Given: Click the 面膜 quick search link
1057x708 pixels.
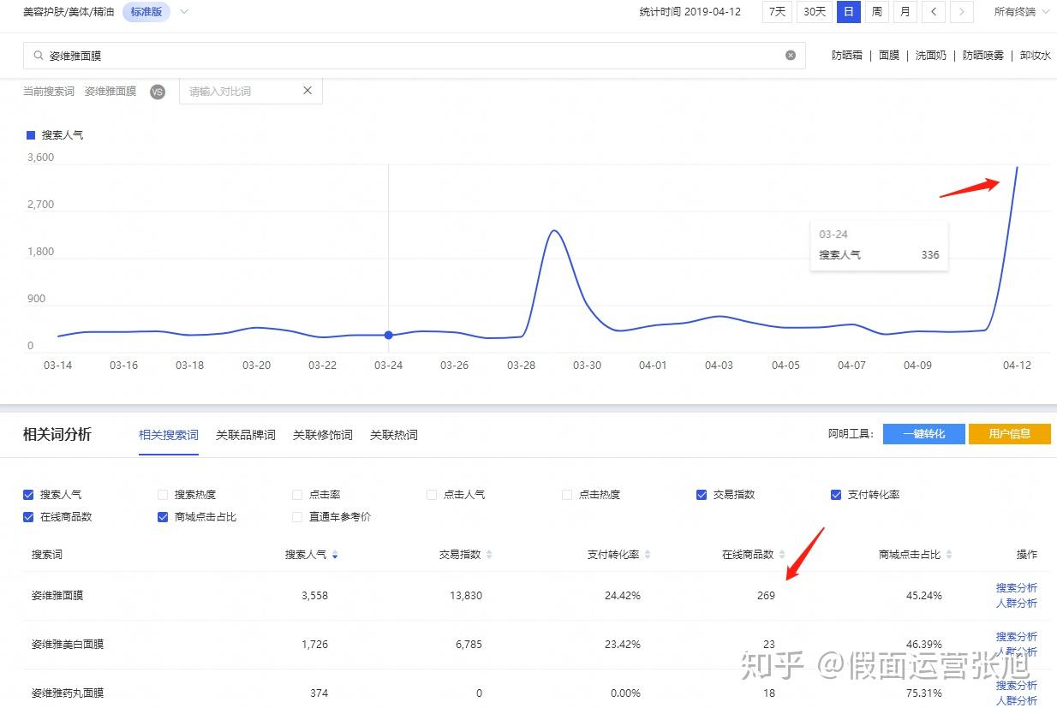Looking at the screenshot, I should (889, 56).
